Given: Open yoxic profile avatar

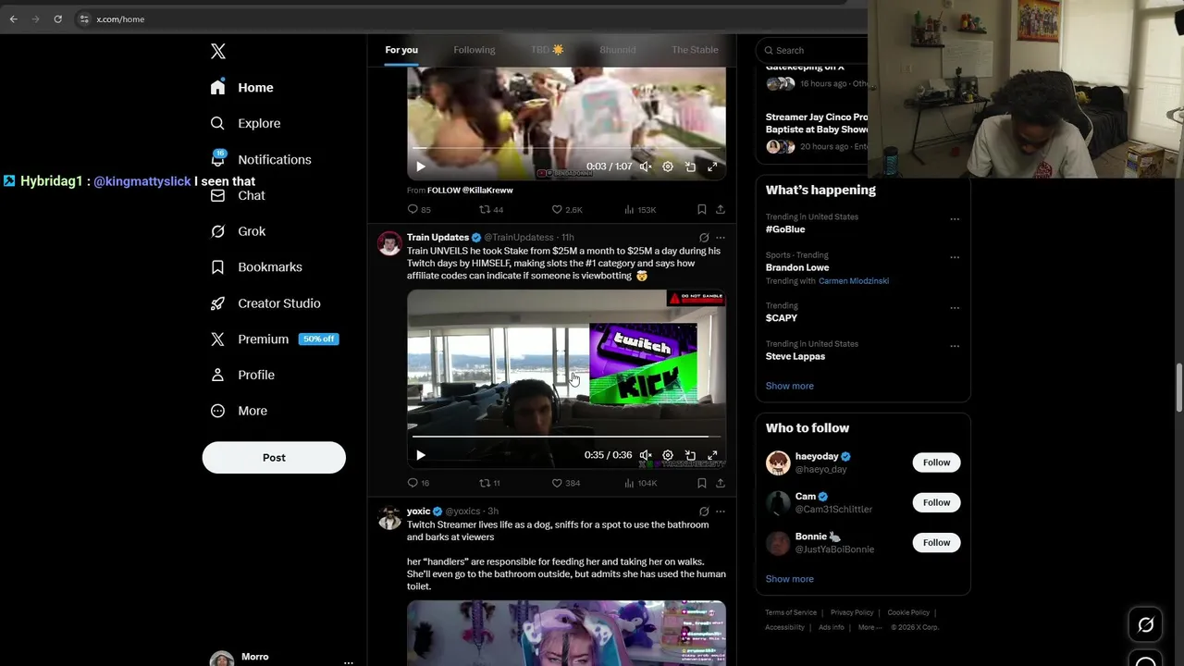Looking at the screenshot, I should [x=389, y=517].
